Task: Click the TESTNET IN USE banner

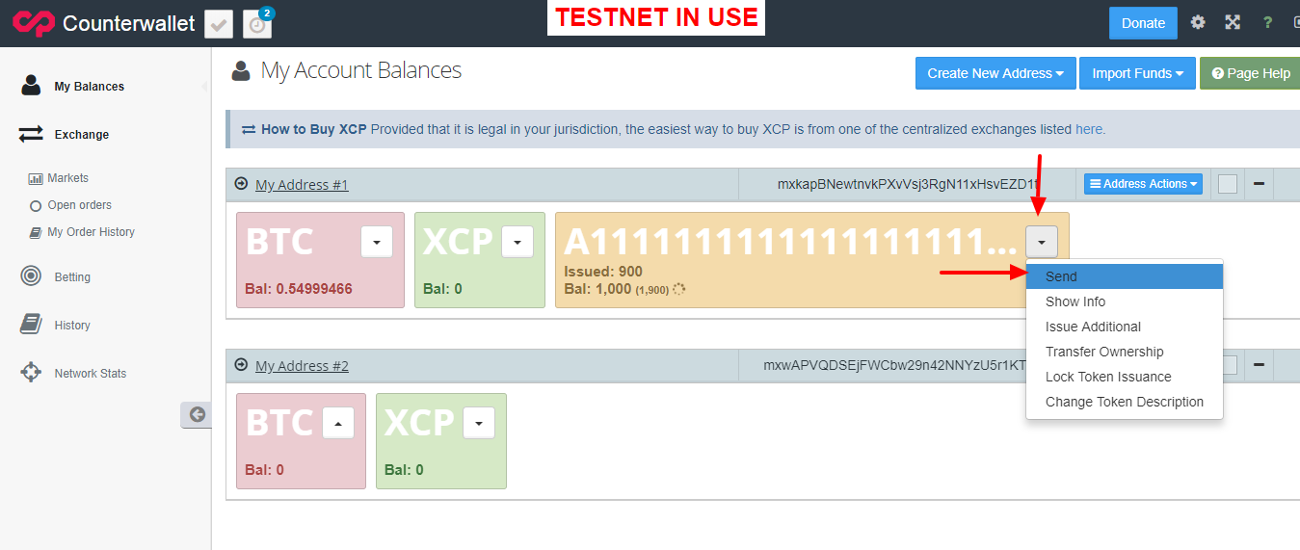Action: click(656, 17)
